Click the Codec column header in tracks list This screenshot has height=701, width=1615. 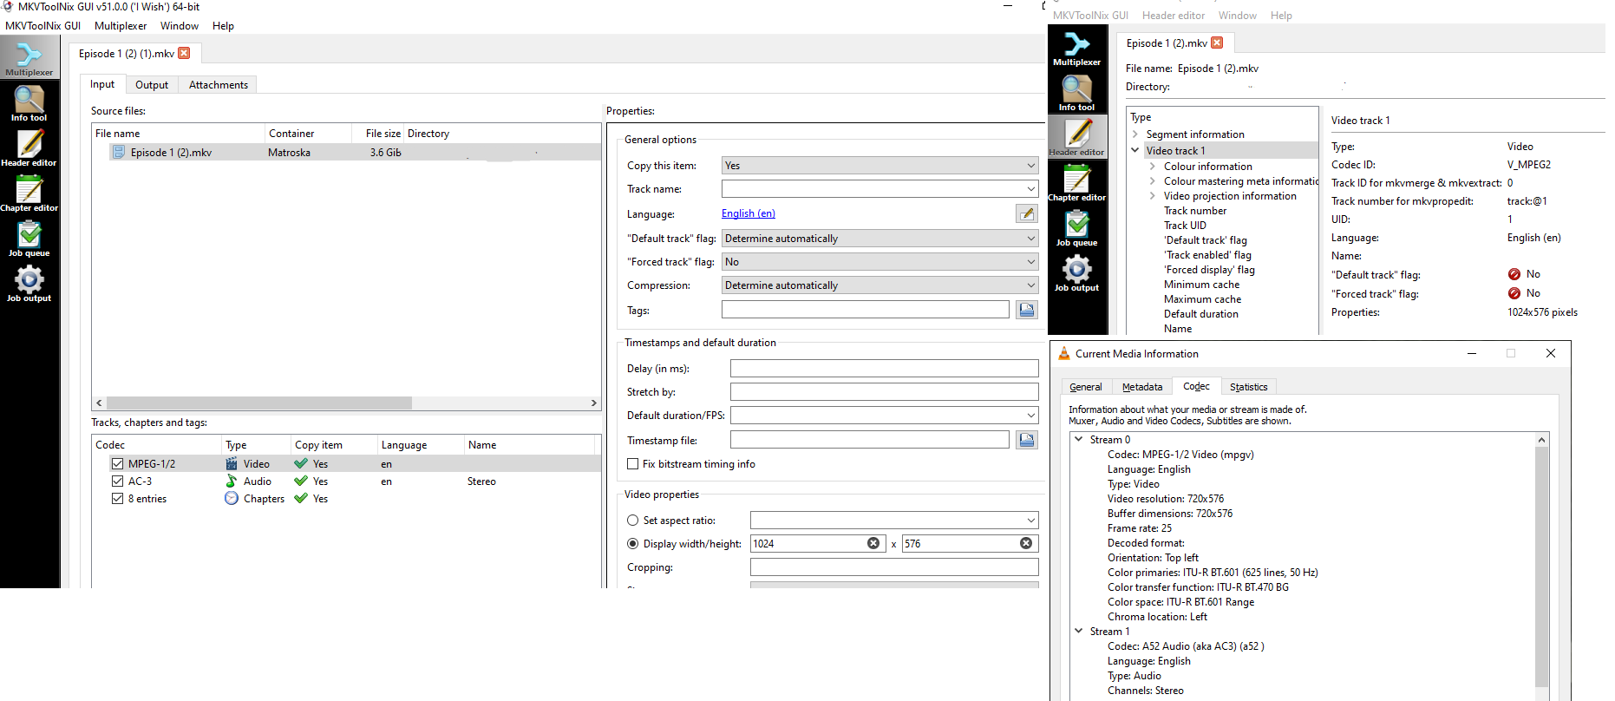click(157, 445)
